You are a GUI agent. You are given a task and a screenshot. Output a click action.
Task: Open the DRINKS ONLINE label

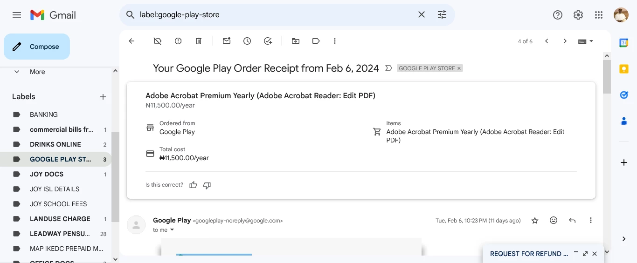55,144
